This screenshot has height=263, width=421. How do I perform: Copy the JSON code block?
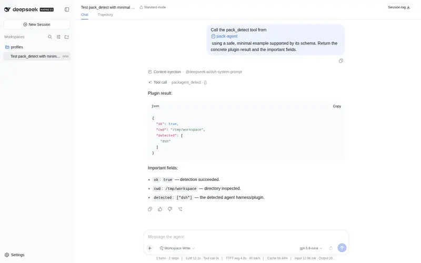click(x=337, y=106)
